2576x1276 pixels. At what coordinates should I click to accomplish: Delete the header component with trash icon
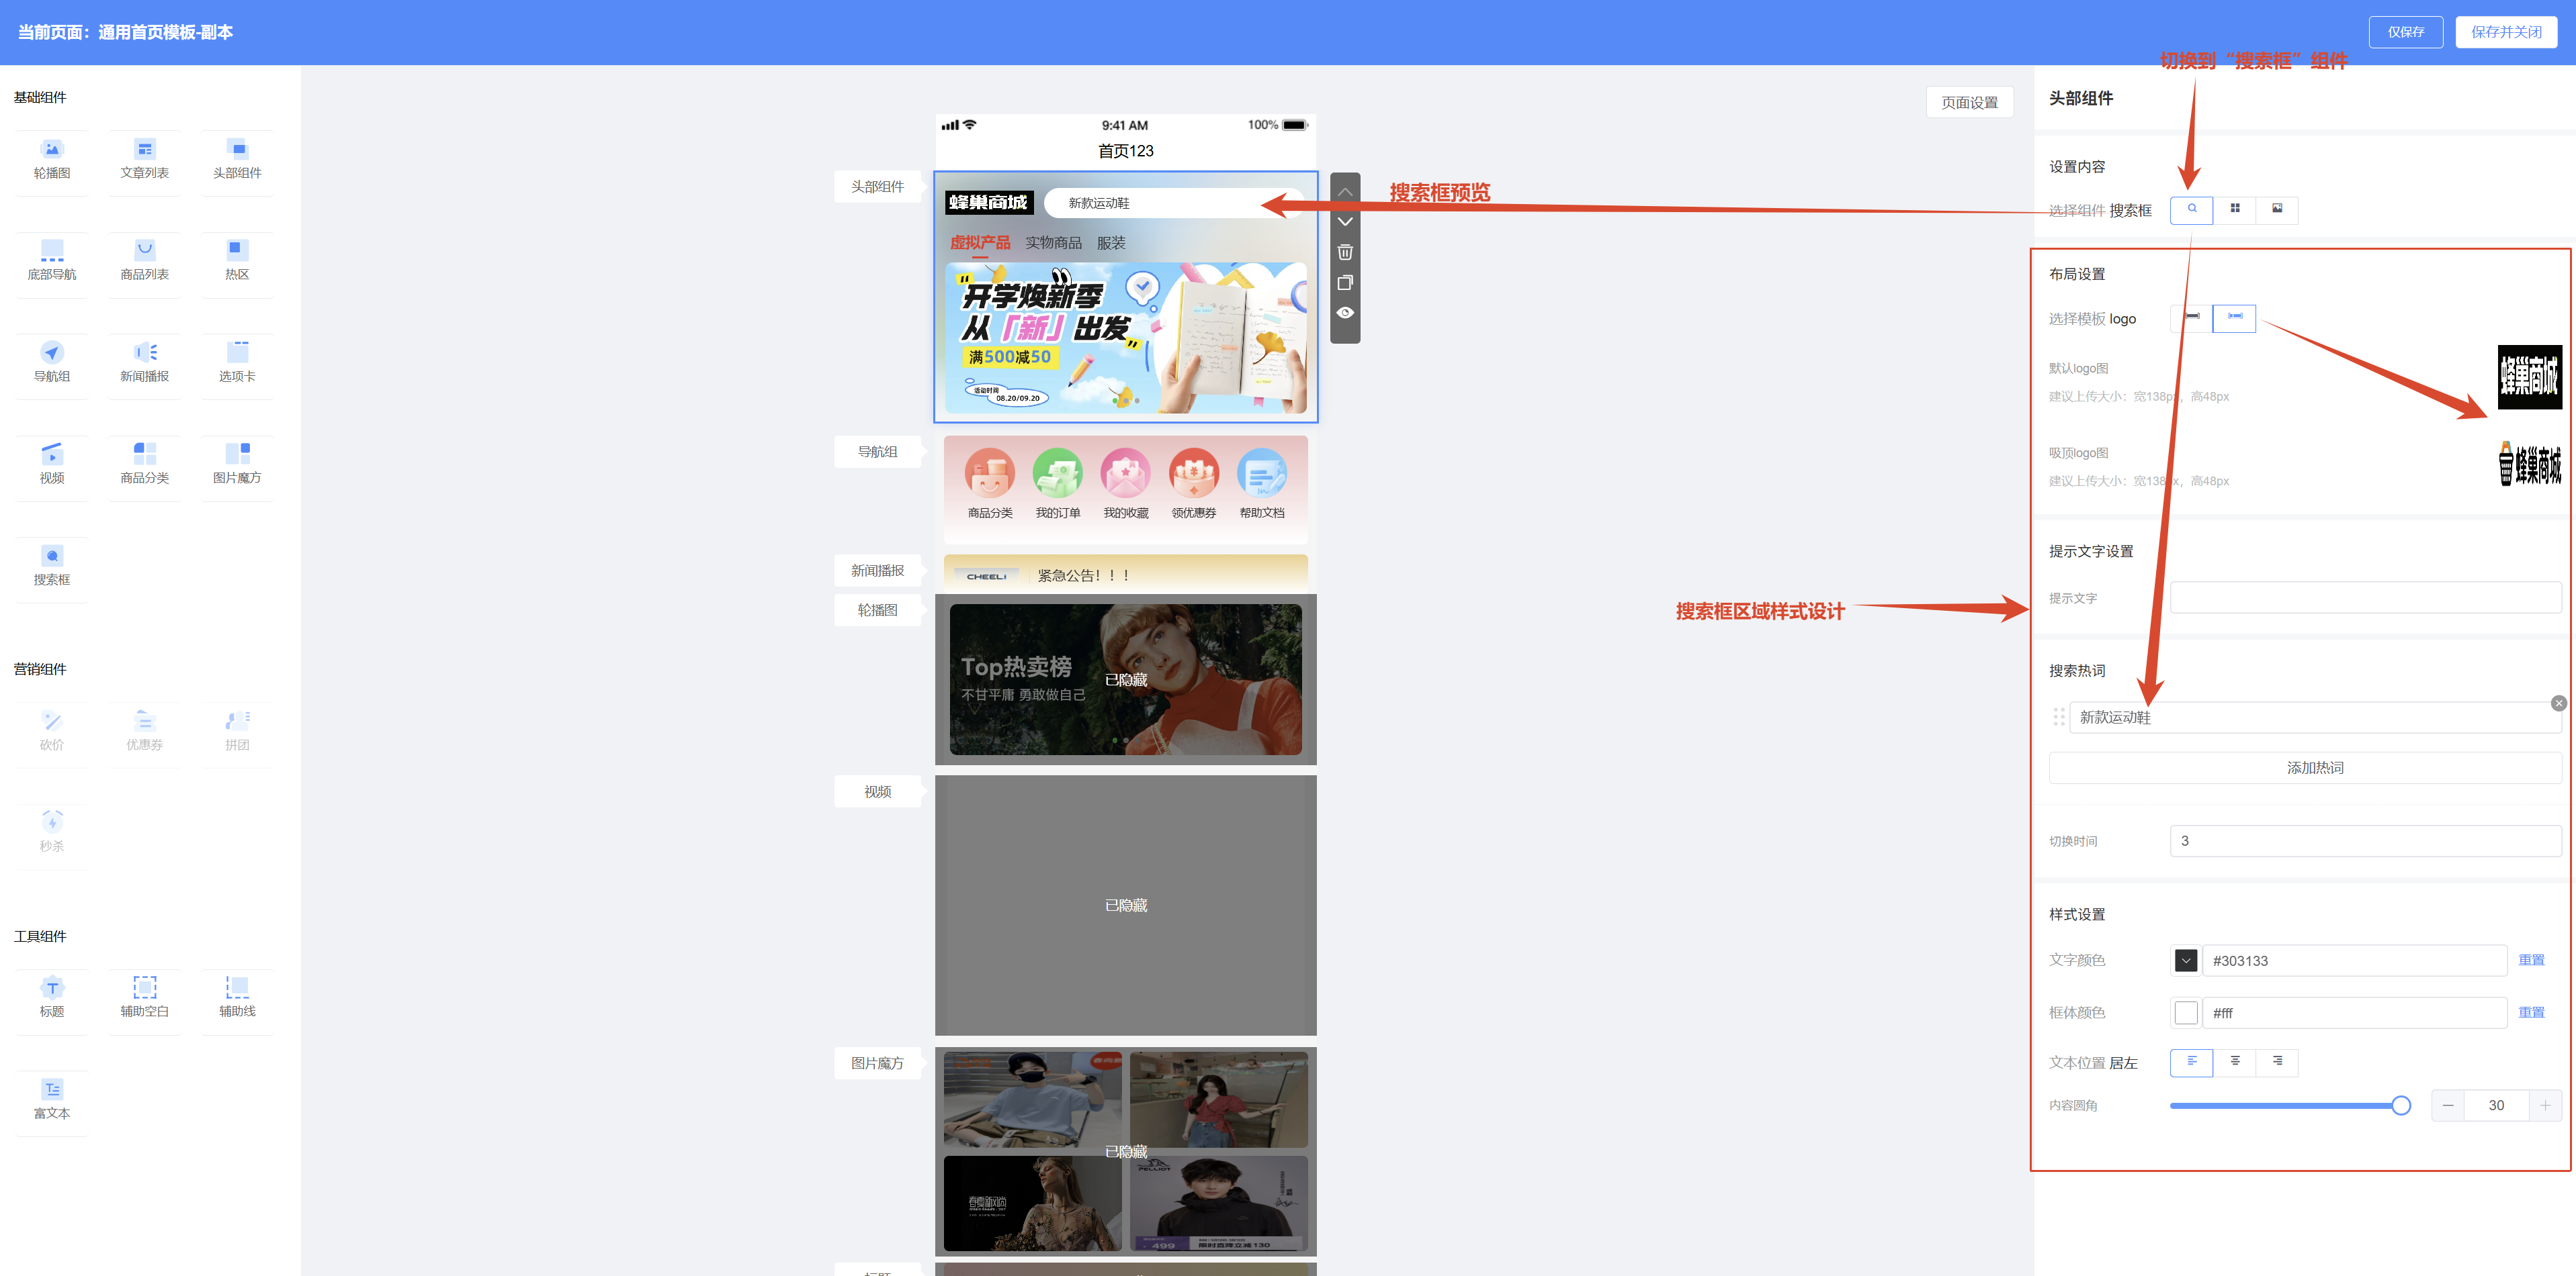point(1345,252)
